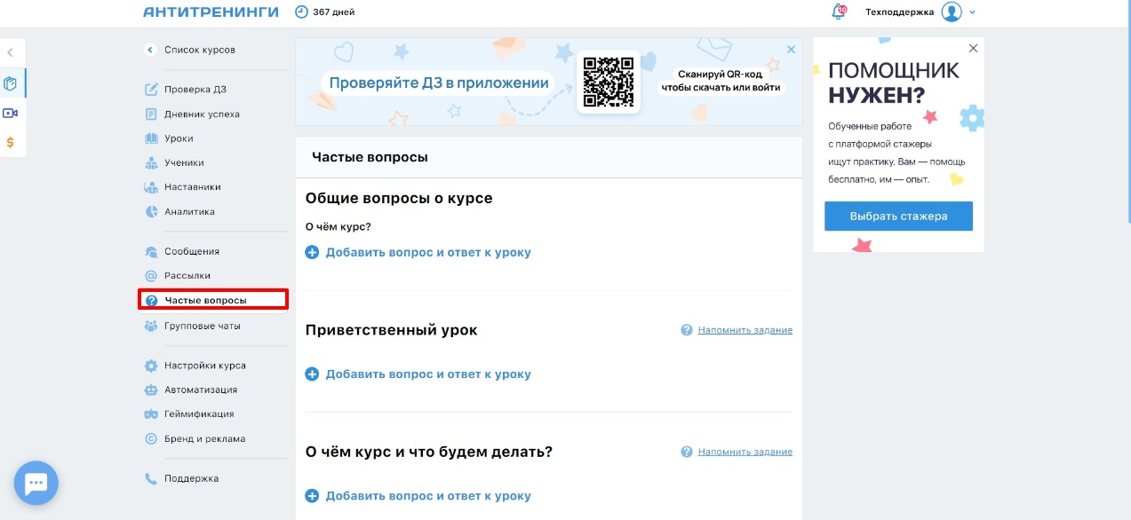Close the Помощник нужен ad panel
This screenshot has width=1131, height=520.
(x=973, y=49)
